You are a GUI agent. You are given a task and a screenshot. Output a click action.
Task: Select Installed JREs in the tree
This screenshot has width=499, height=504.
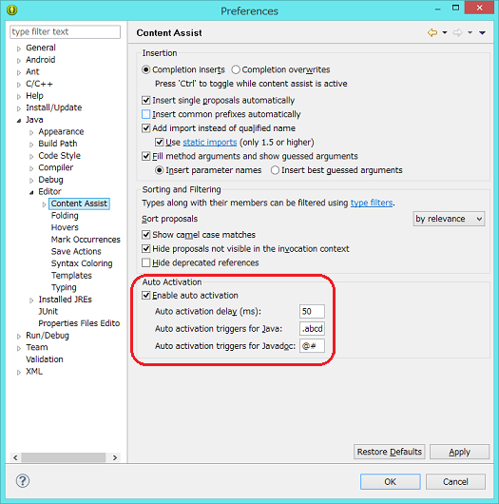click(x=66, y=300)
